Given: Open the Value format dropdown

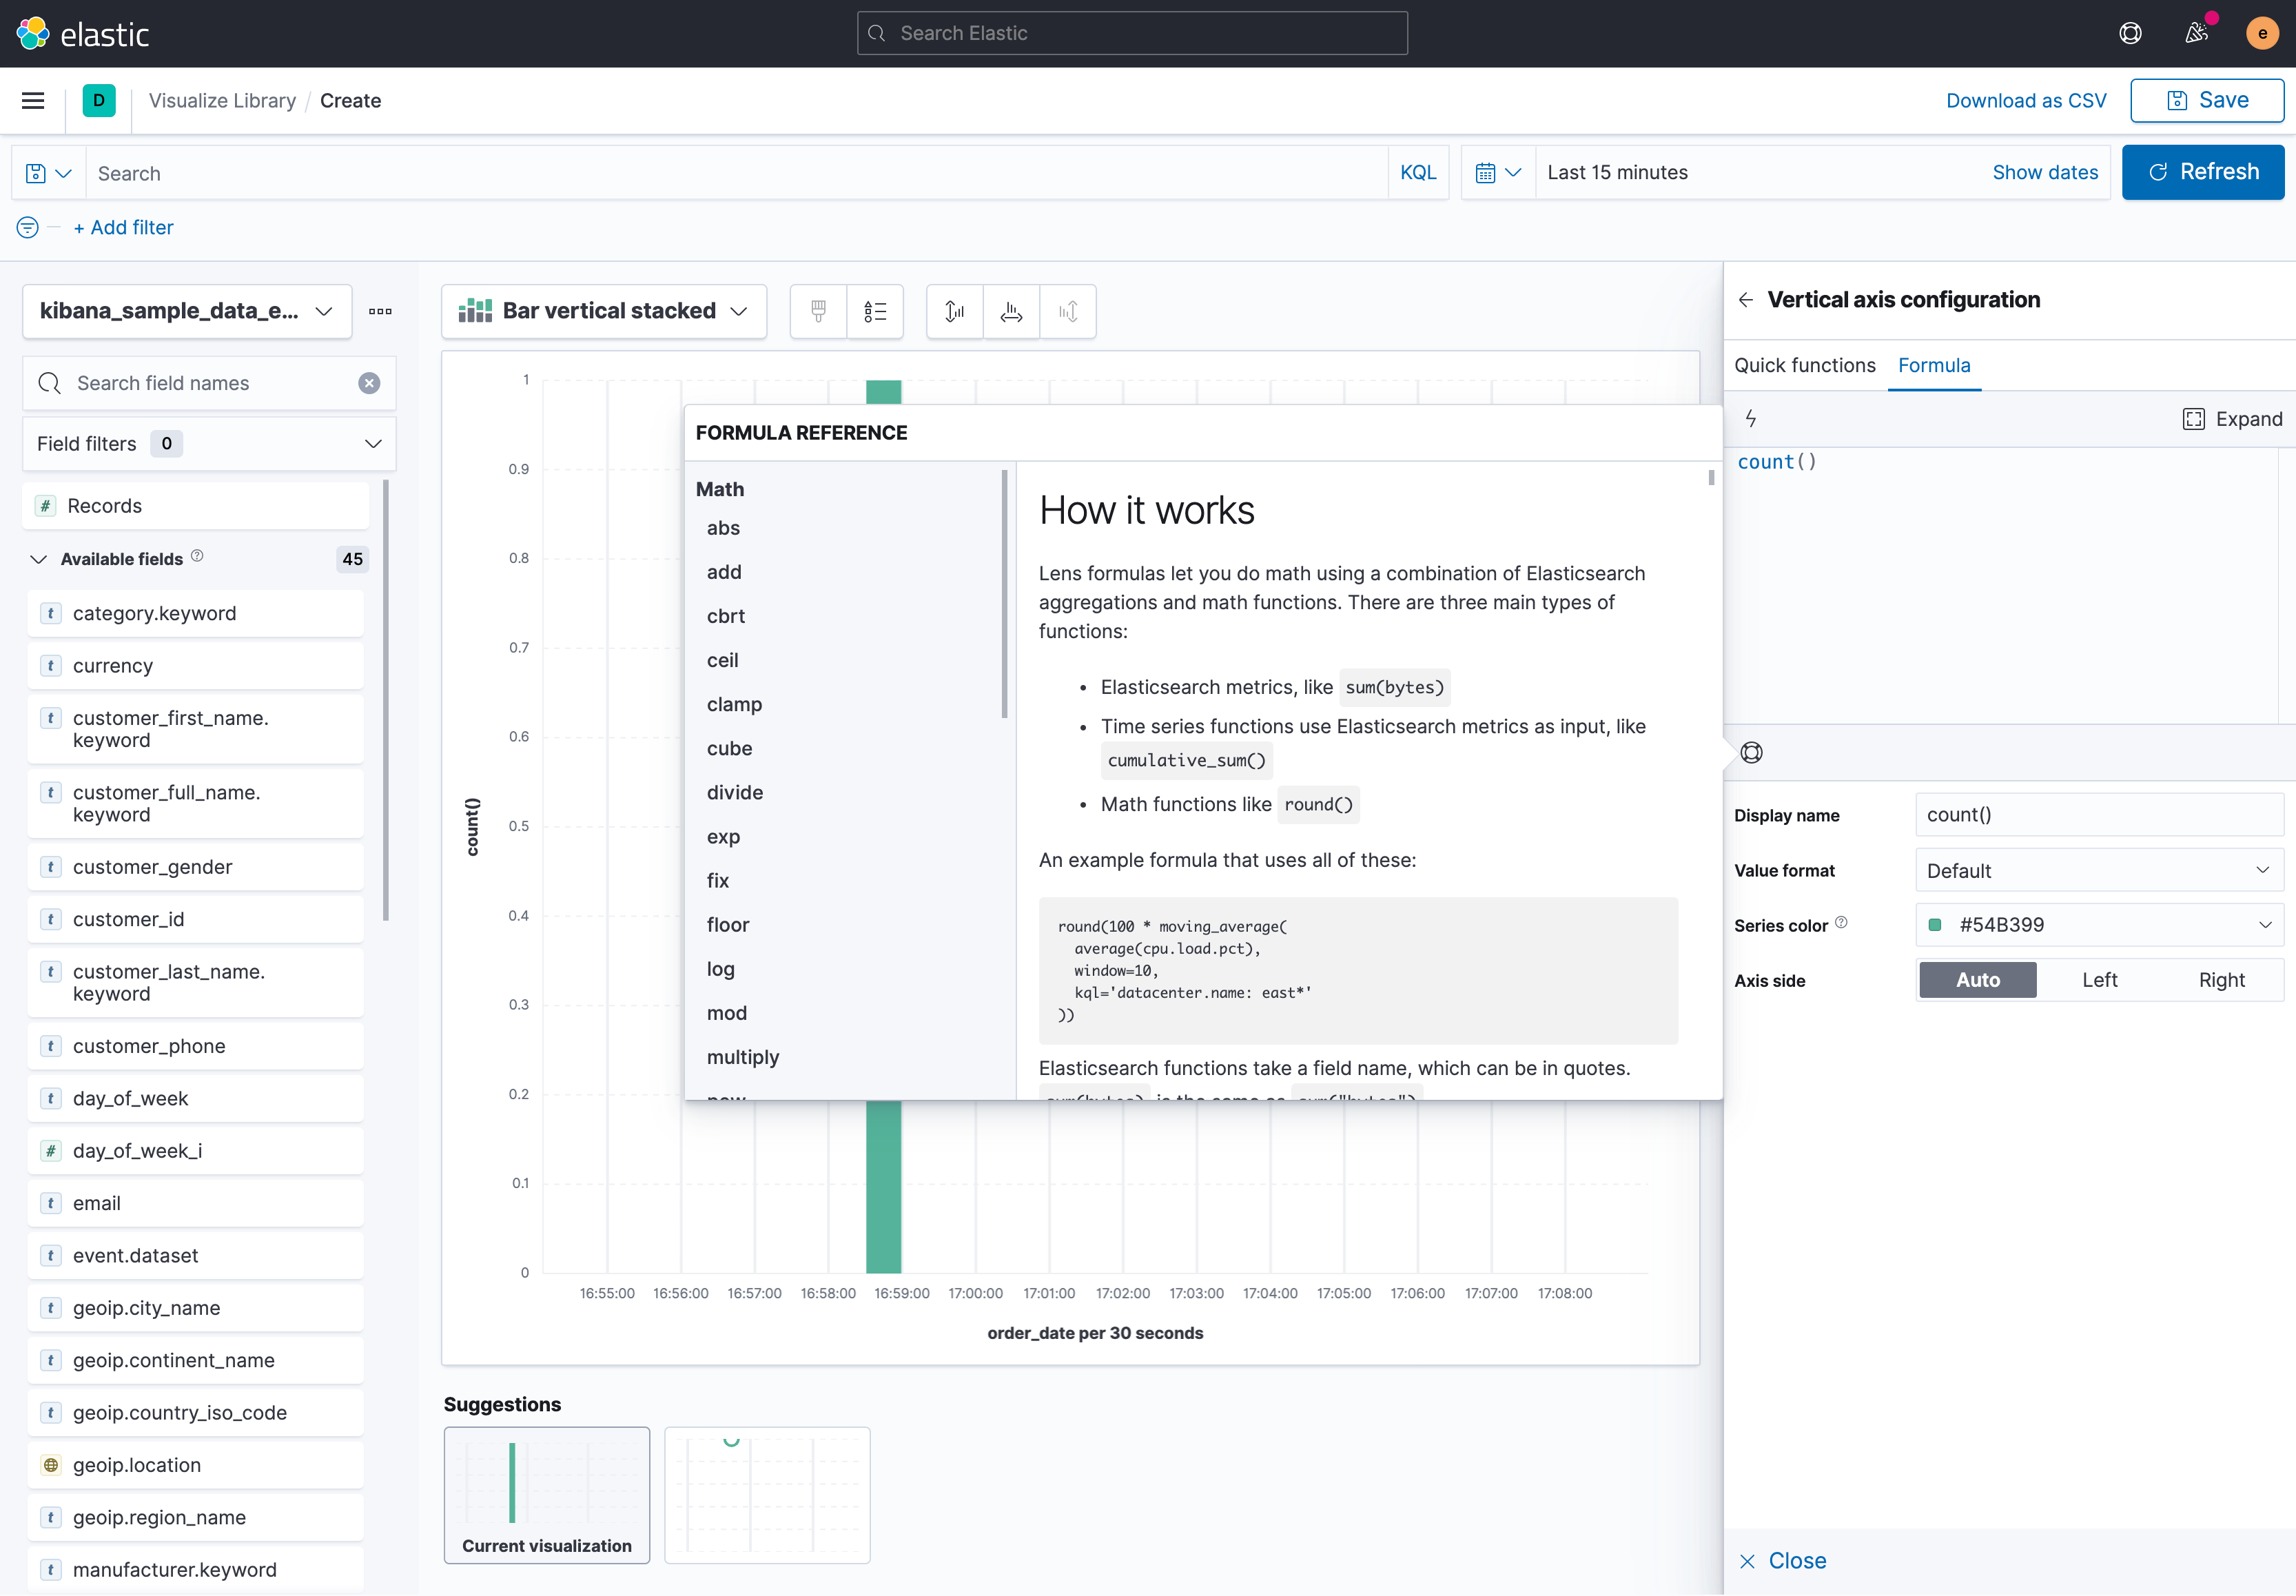Looking at the screenshot, I should pyautogui.click(x=2098, y=870).
